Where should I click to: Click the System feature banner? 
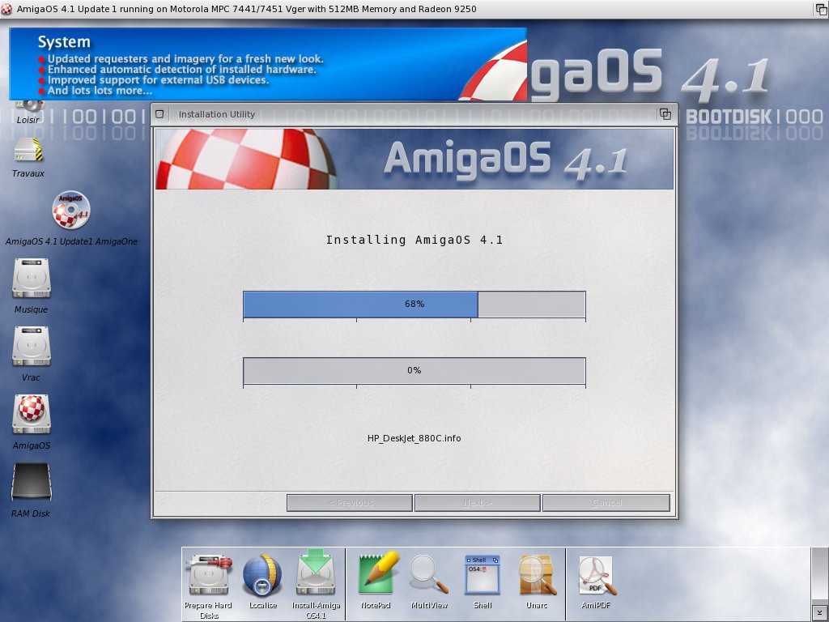(267, 64)
